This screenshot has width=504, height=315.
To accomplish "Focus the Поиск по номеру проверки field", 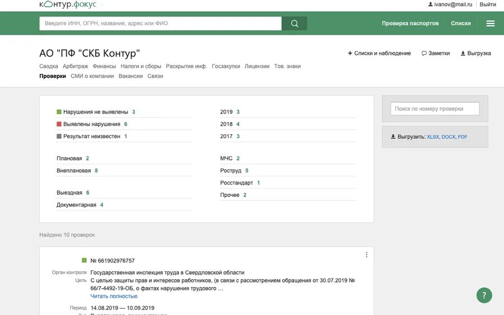I will point(435,109).
